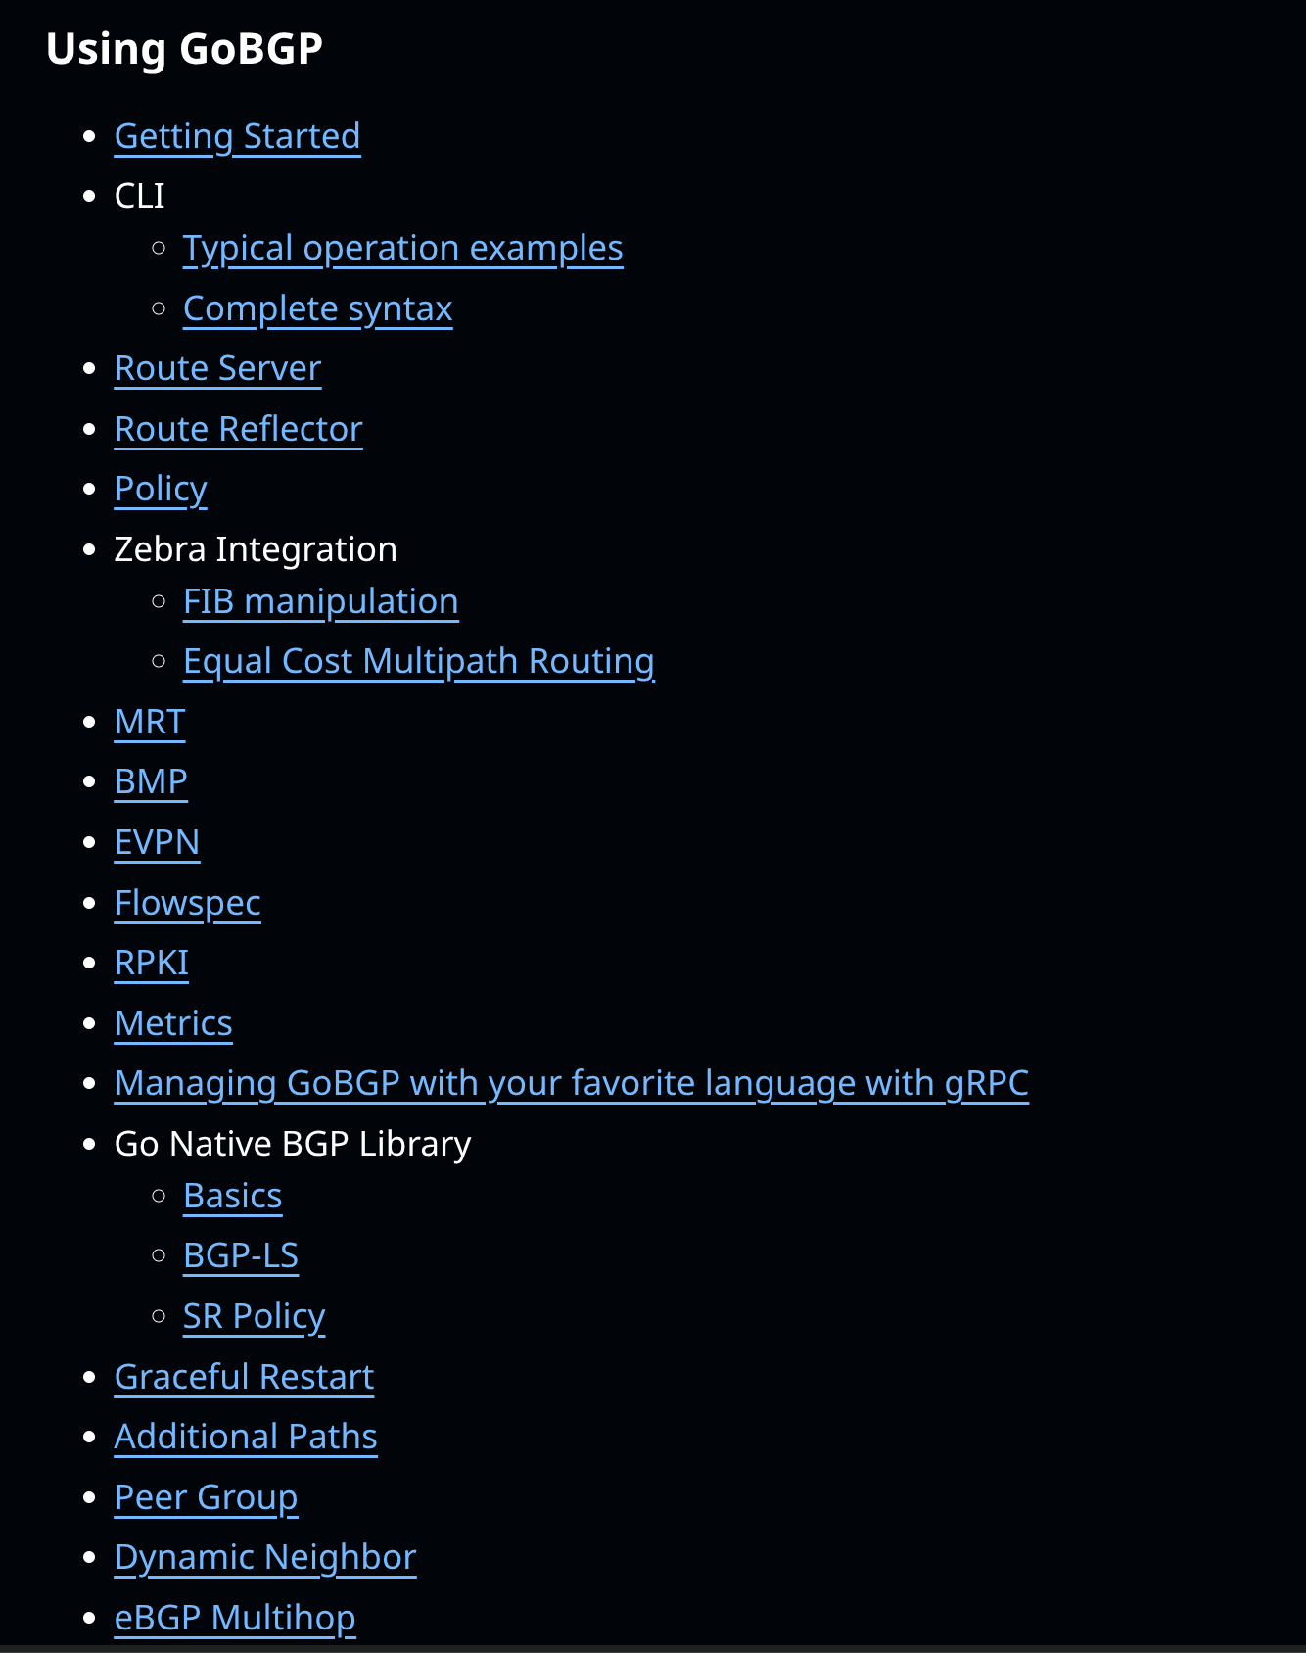Open the Complete syntax page

[x=317, y=308]
